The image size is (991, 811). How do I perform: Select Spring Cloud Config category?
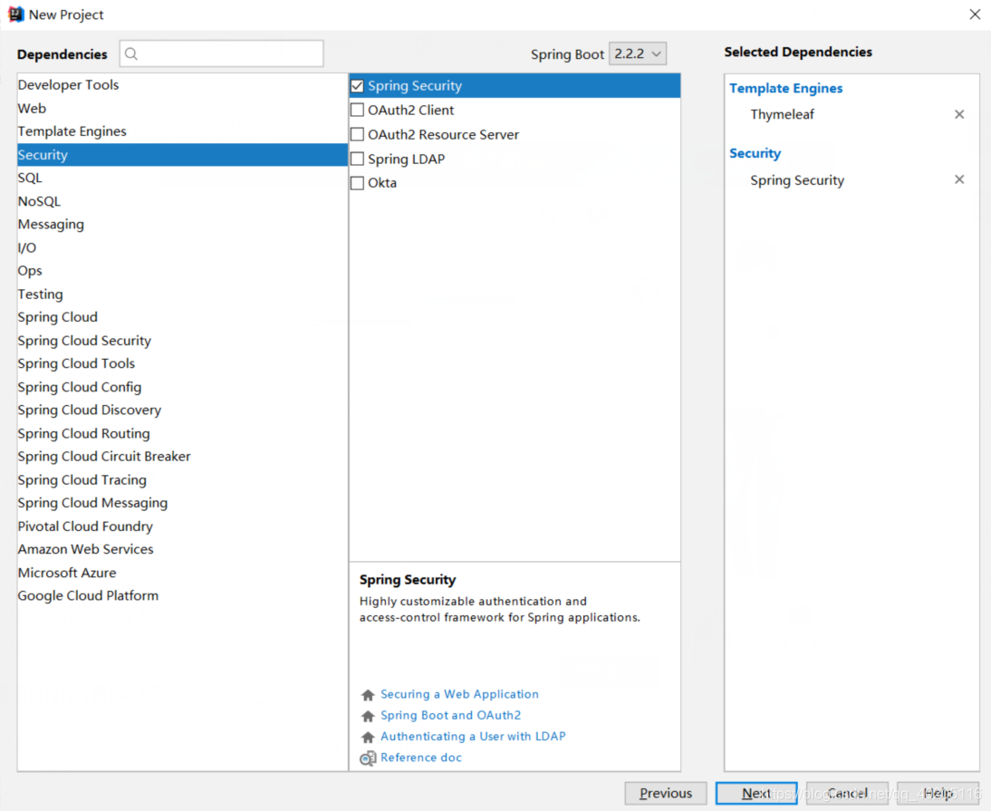182,387
